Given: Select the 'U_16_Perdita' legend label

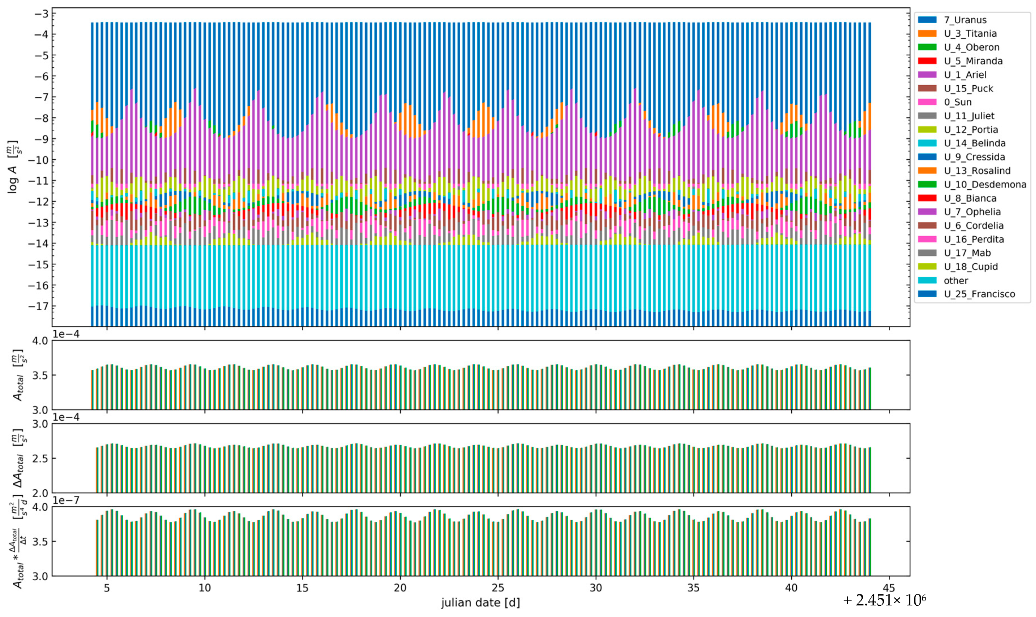Looking at the screenshot, I should click(974, 239).
